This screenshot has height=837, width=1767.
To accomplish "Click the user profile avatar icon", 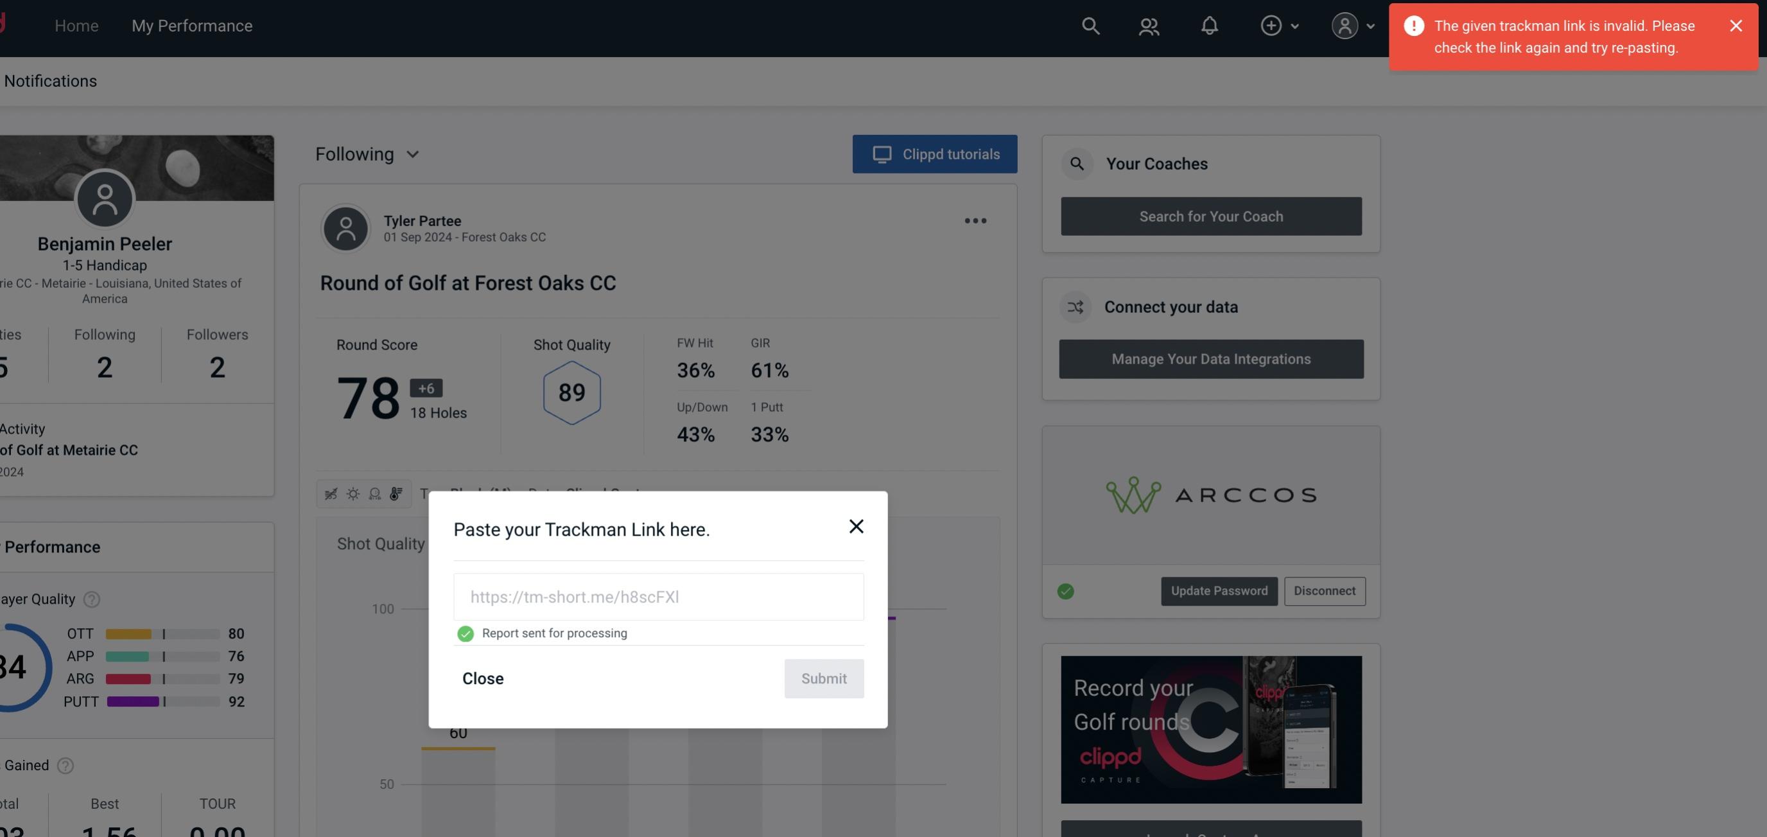I will tap(1343, 25).
